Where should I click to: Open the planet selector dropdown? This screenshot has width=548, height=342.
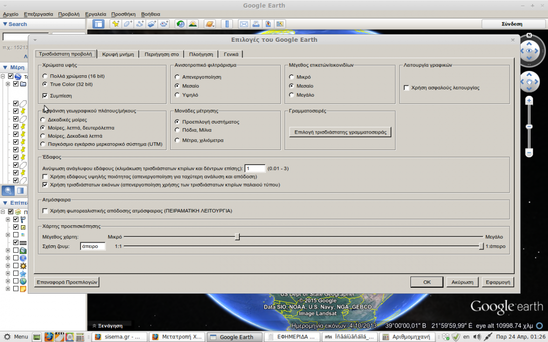coord(210,24)
